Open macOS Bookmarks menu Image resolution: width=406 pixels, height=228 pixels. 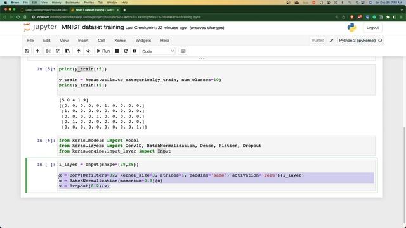pos(72,3)
